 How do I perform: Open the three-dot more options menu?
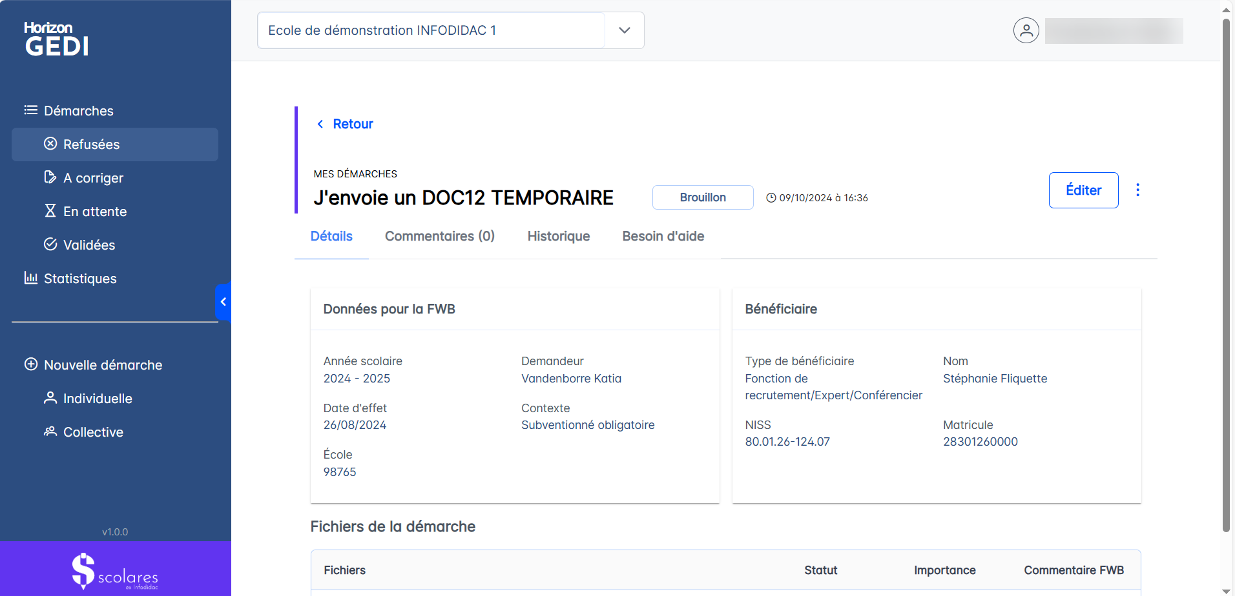[x=1137, y=190]
